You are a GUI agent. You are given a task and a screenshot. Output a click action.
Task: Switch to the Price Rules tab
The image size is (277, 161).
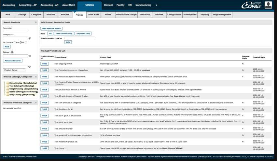click(x=93, y=15)
